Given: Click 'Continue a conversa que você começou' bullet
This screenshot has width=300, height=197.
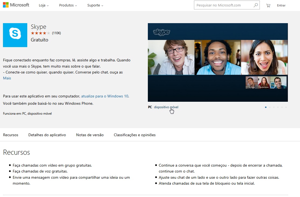Looking at the screenshot, I should tap(221, 168).
